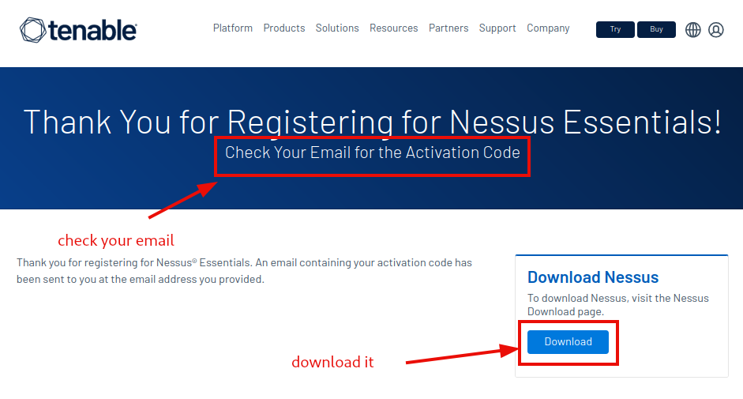Select Support in the top navigation
The width and height of the screenshot is (743, 399).
(497, 28)
